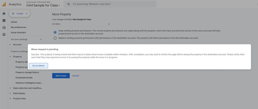Open the Advertising icon in left rail

point(4,35)
